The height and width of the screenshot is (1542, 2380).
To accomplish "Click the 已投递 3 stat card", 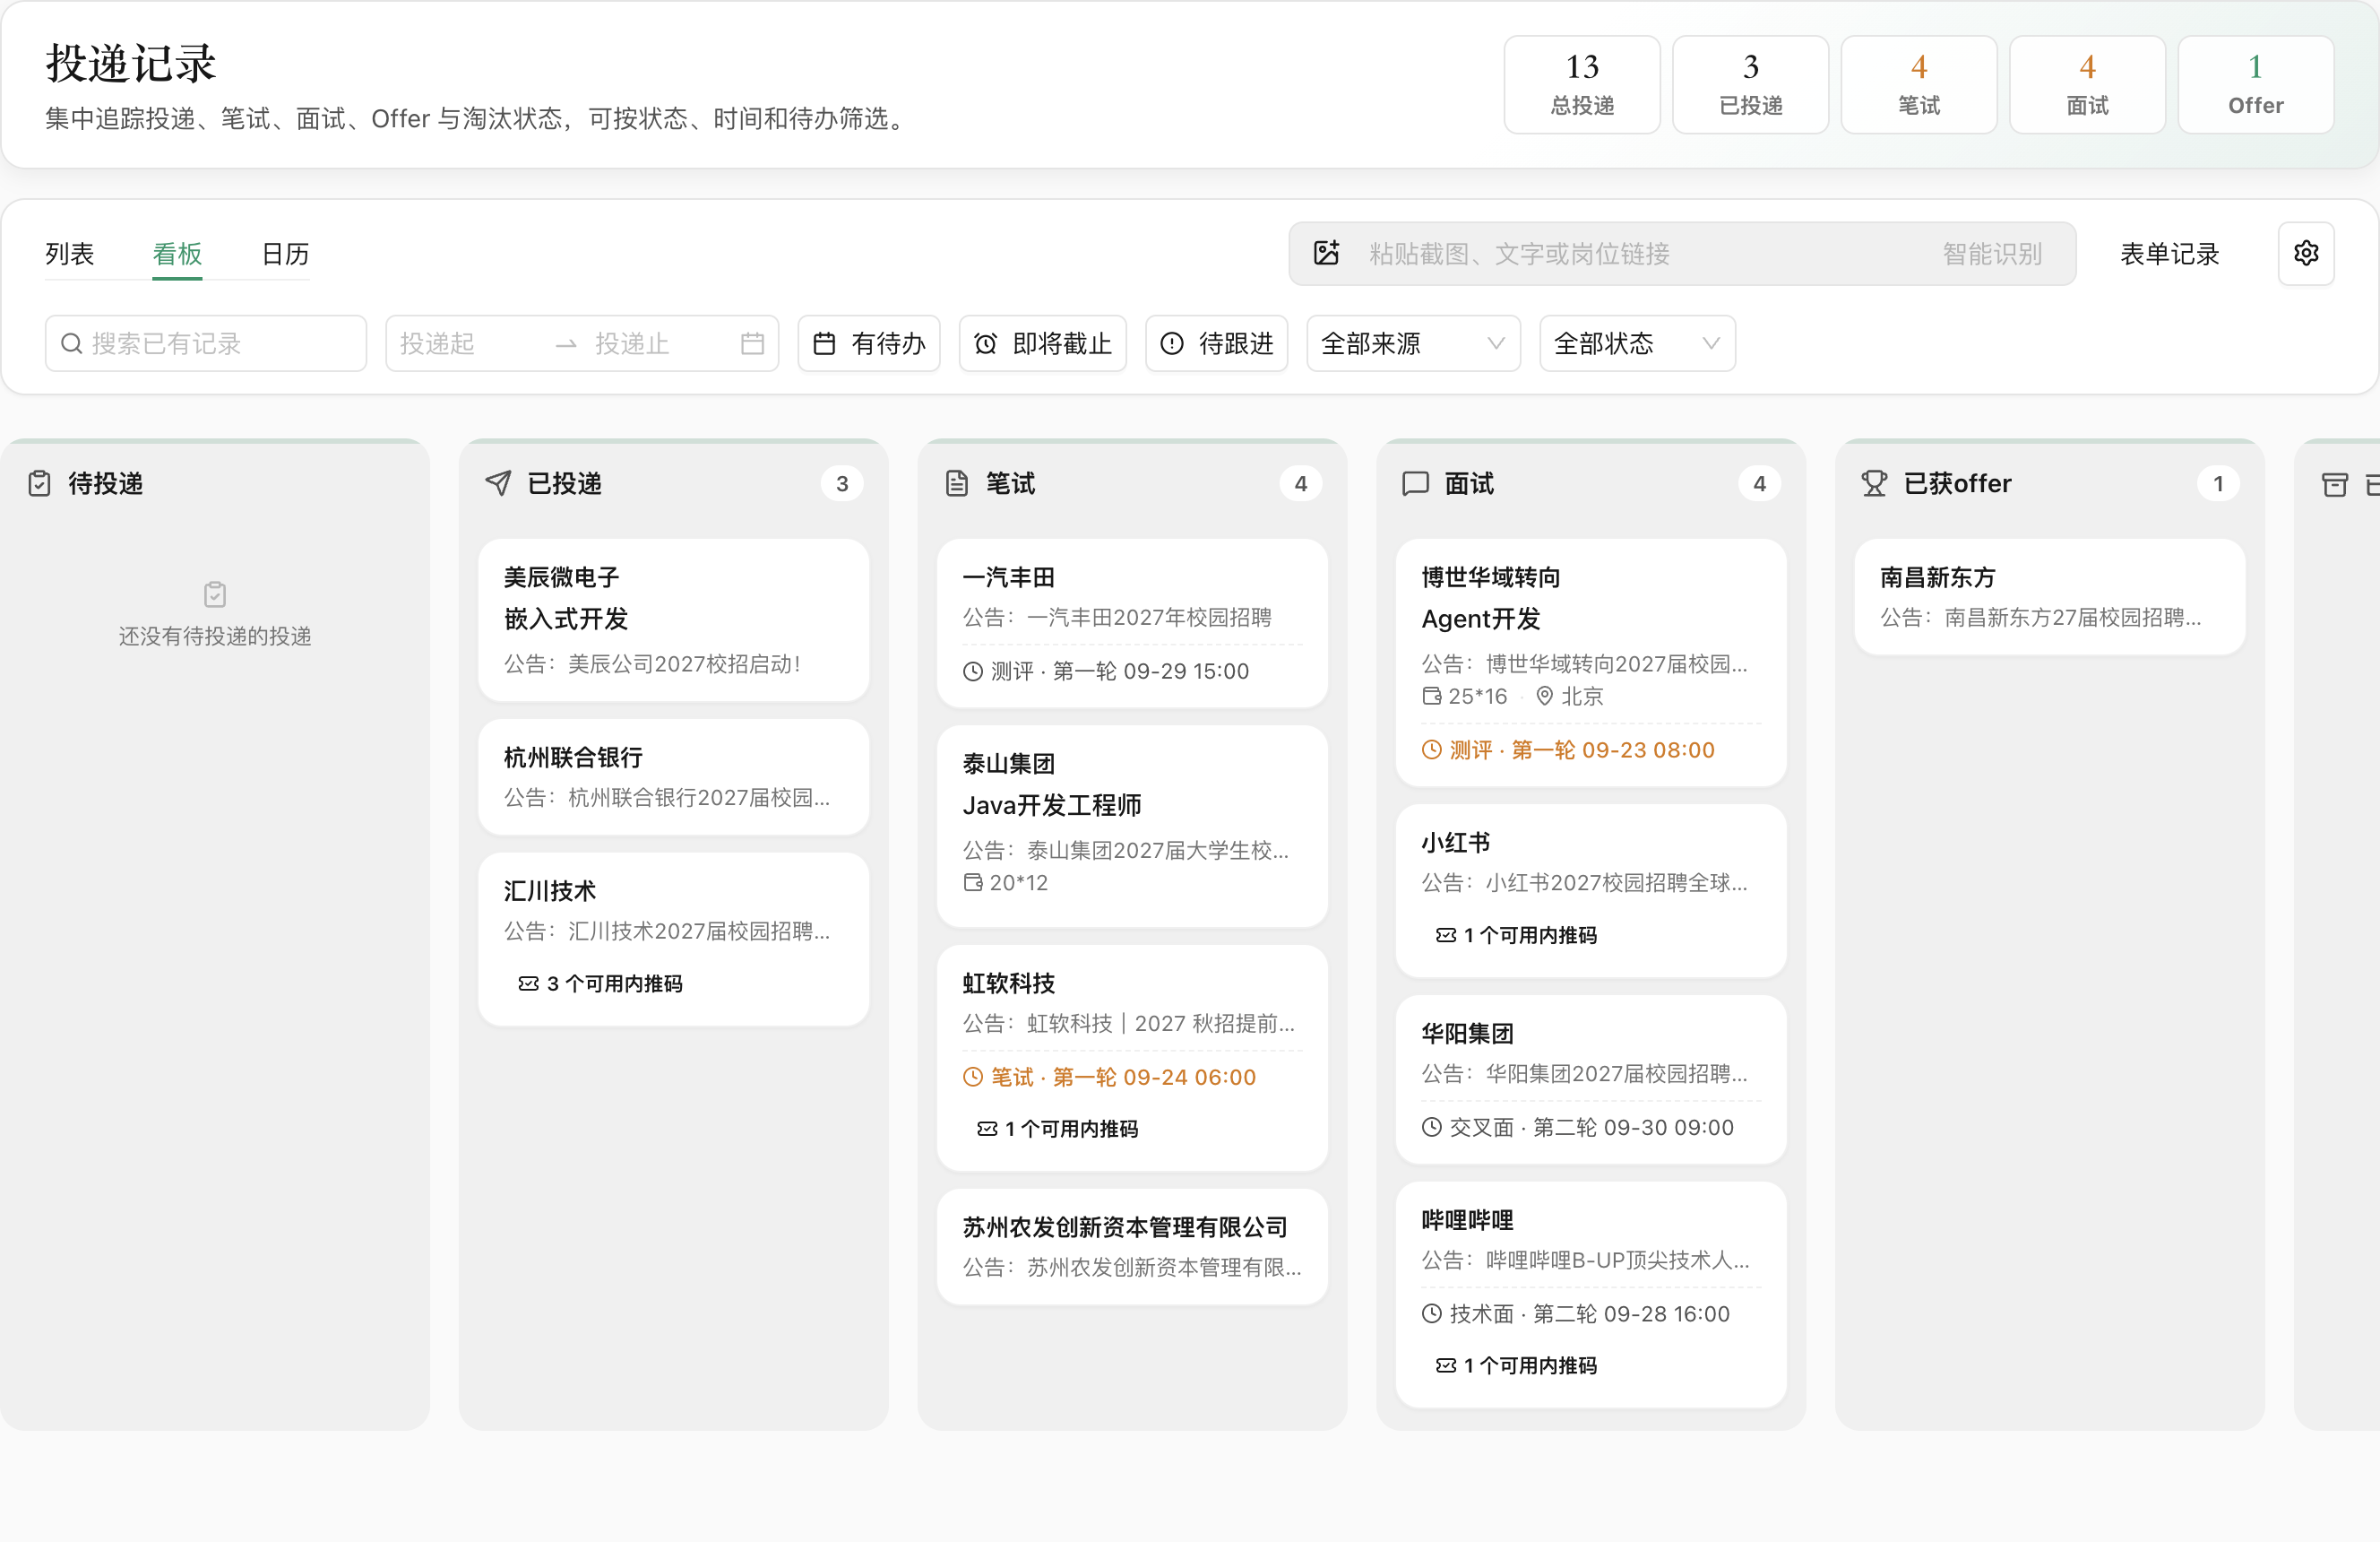I will point(1750,84).
